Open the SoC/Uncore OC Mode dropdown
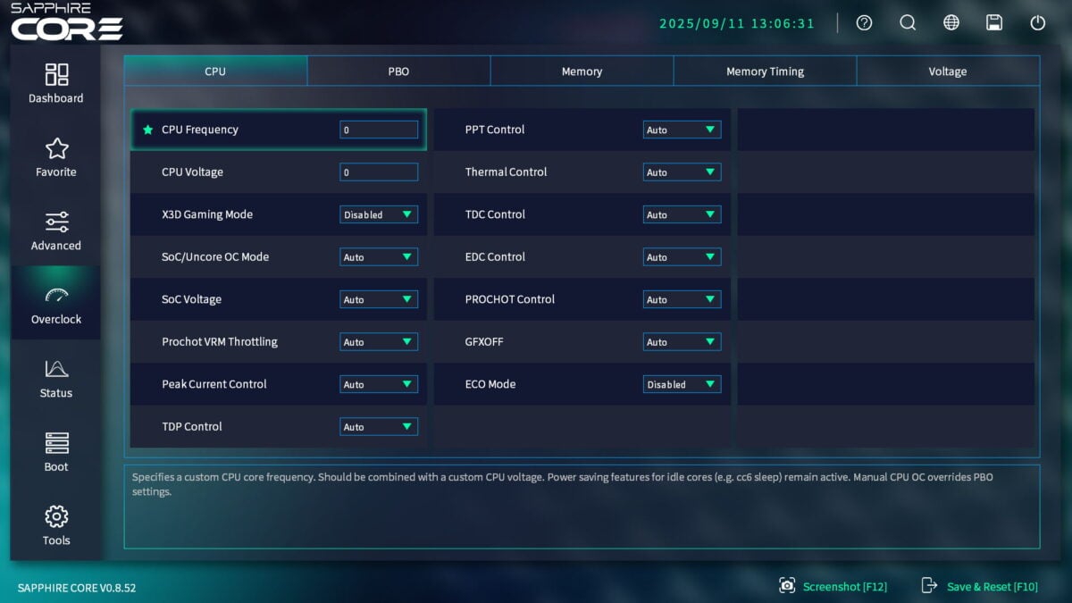Image resolution: width=1072 pixels, height=603 pixels. point(379,257)
